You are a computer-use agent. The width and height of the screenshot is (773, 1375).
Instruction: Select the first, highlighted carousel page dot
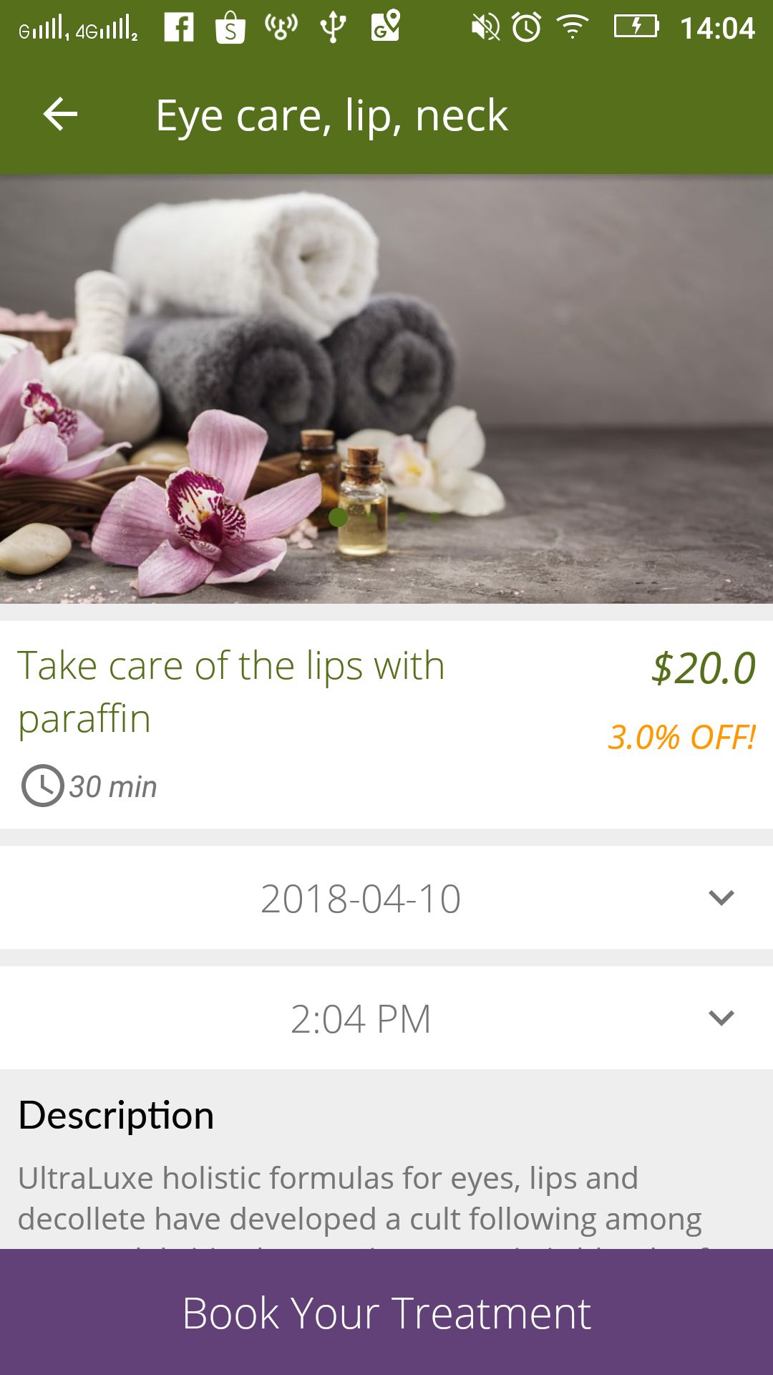[339, 516]
